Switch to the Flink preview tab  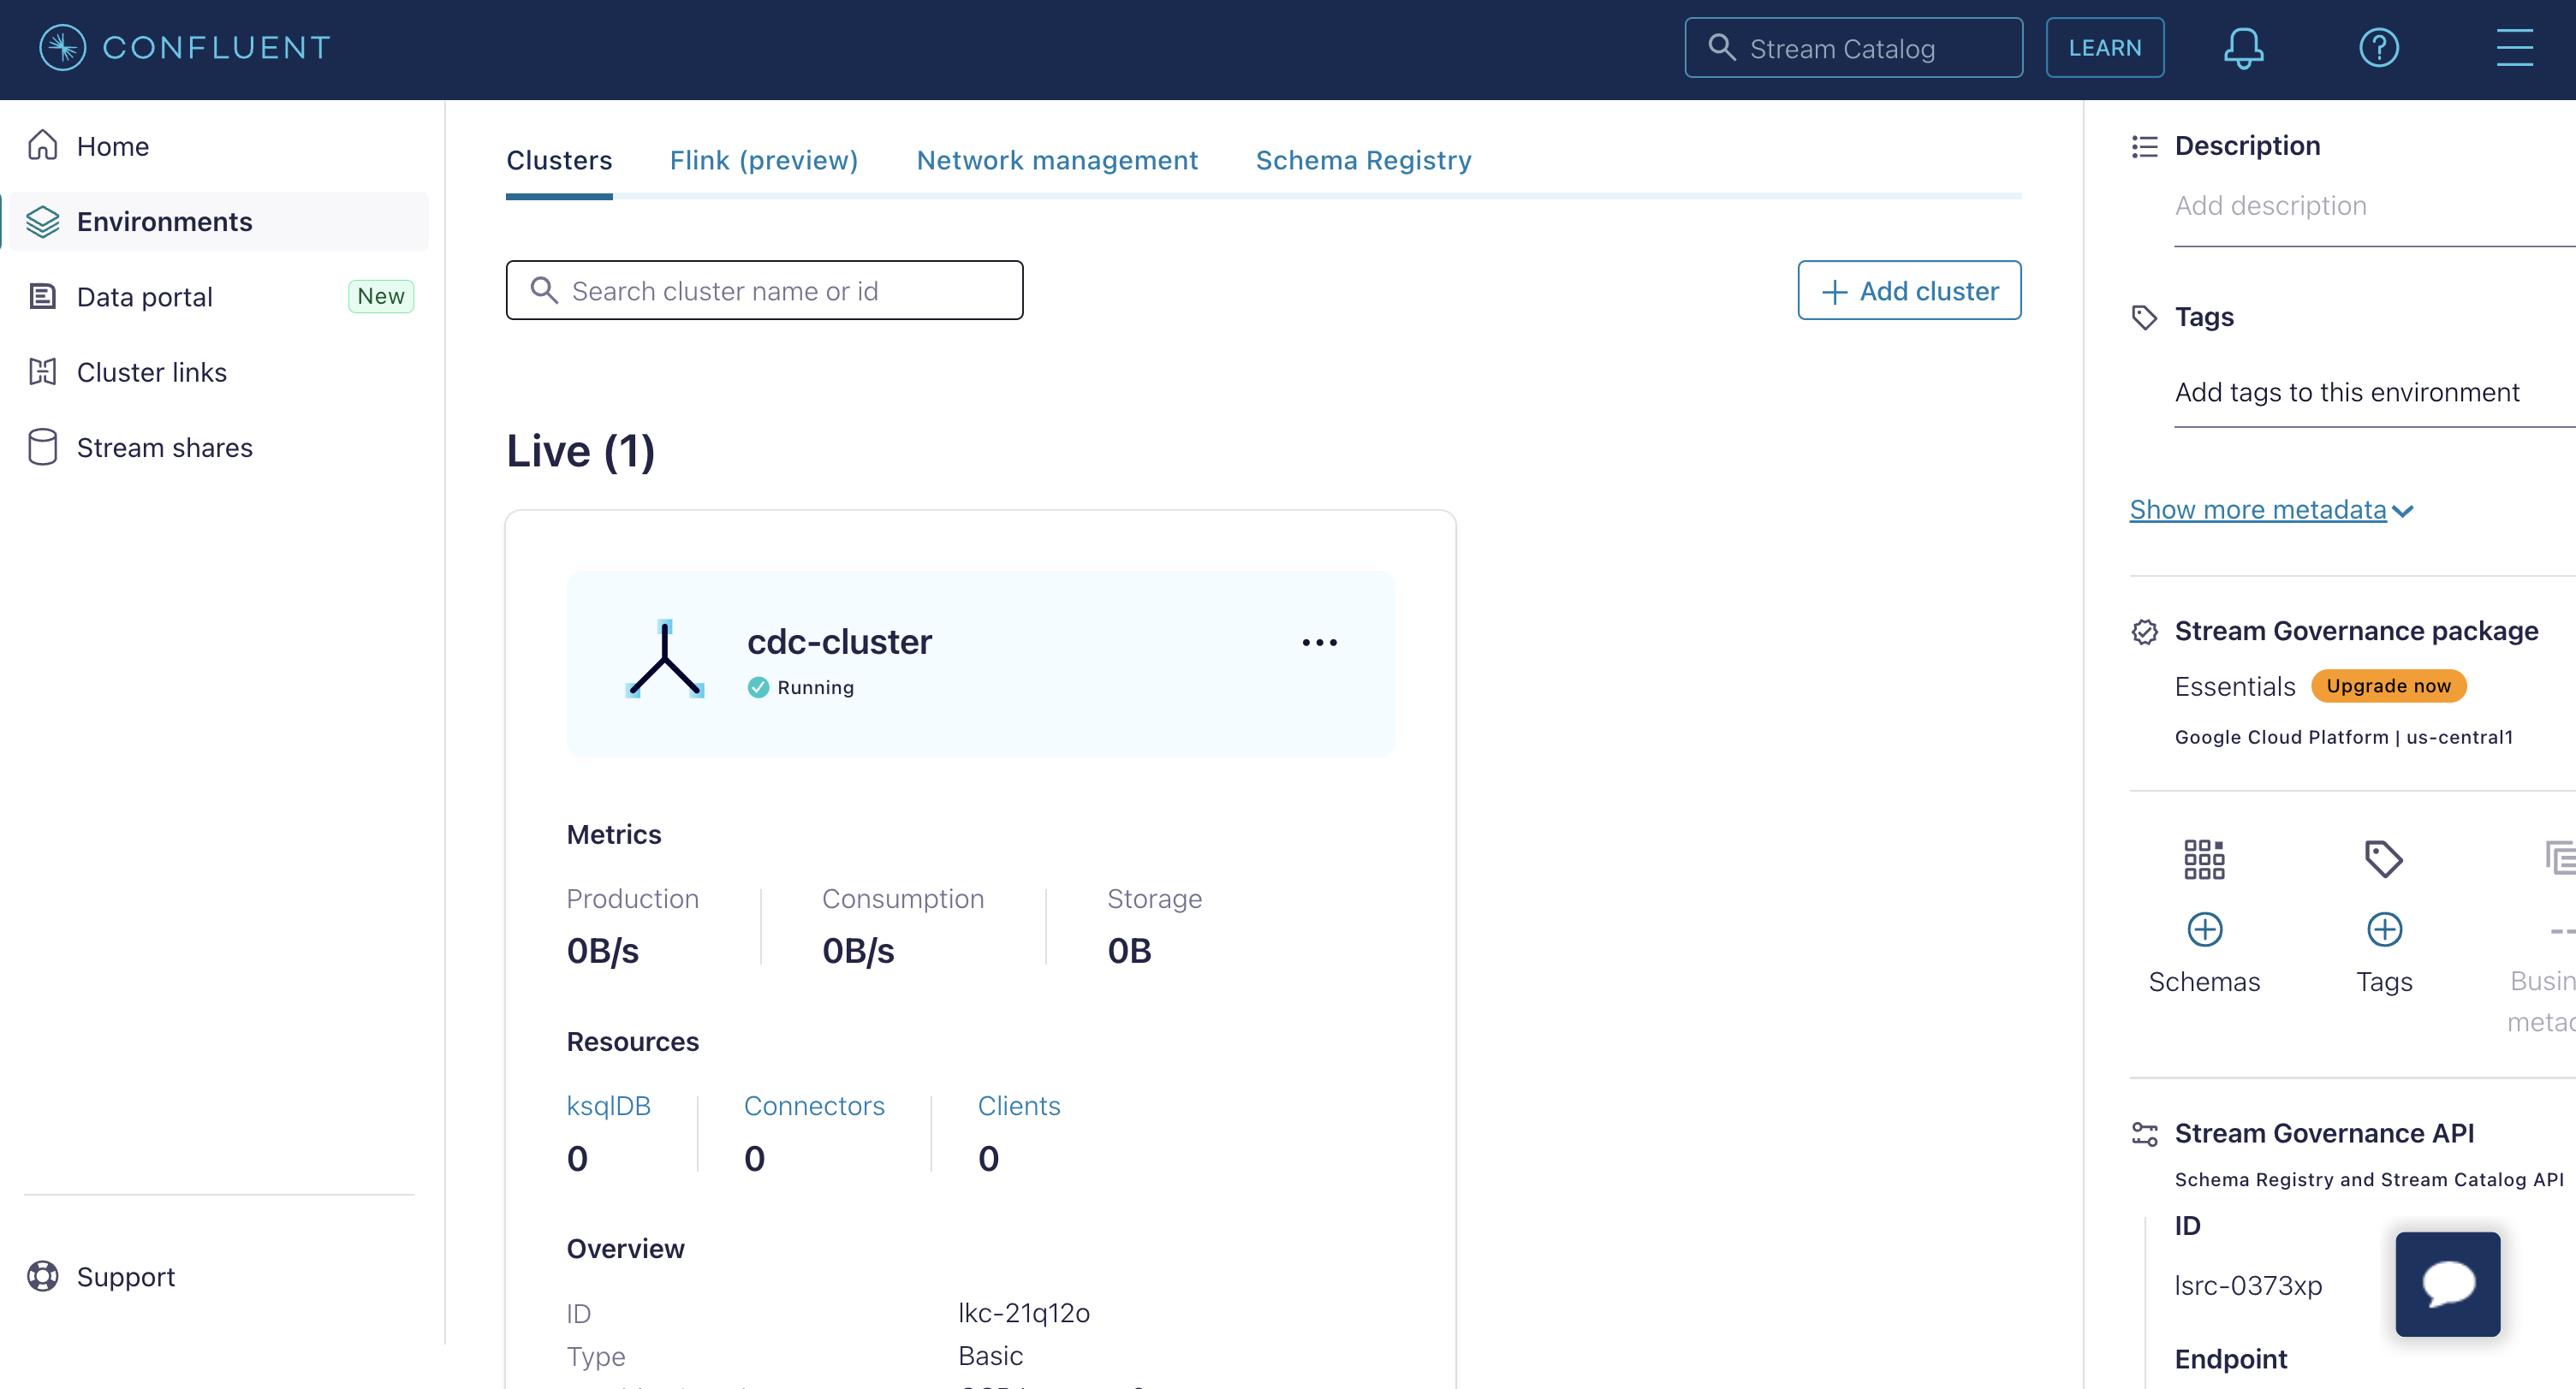coord(763,159)
